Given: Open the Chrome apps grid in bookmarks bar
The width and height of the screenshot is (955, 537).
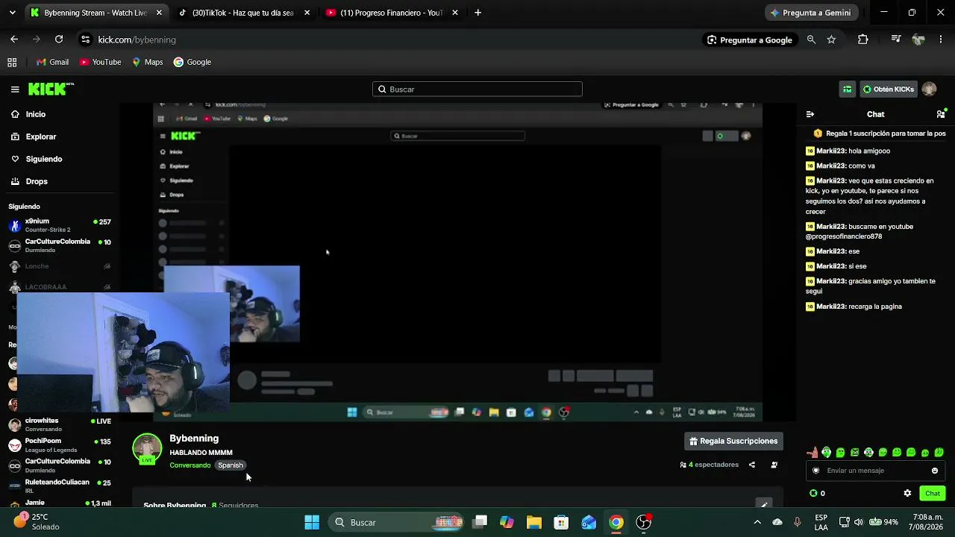Looking at the screenshot, I should click(x=12, y=62).
